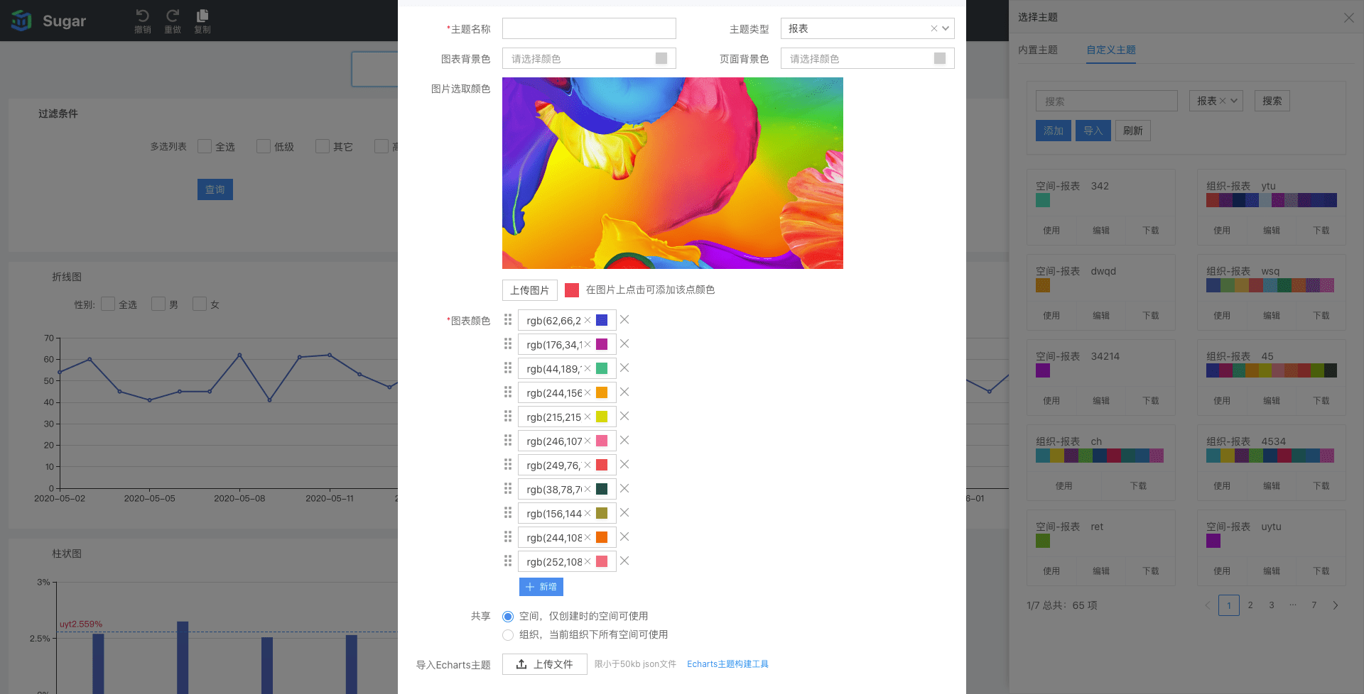This screenshot has width=1364, height=694.
Task: Click the 刷新 button
Action: [1133, 131]
